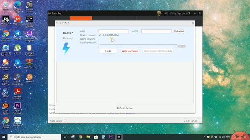
Task: Expand hidden system tray icons chevron
Action: point(204,137)
